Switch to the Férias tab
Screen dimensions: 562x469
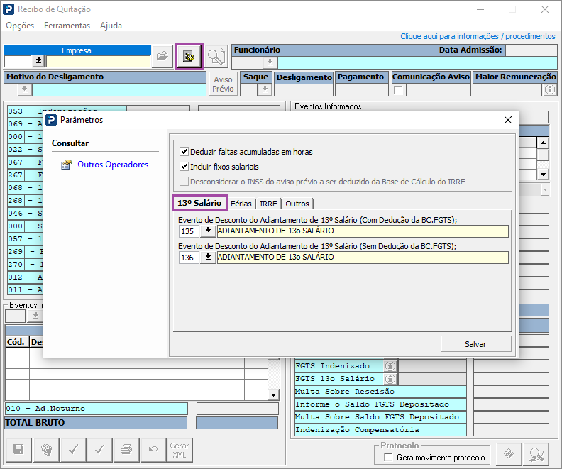click(241, 204)
